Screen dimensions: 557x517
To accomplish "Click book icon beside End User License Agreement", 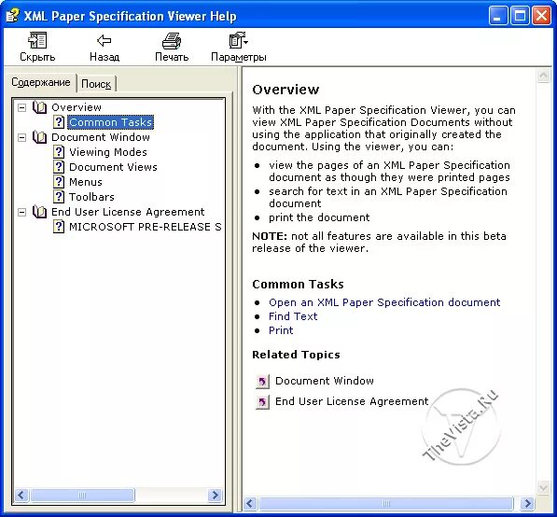I will coord(39,212).
